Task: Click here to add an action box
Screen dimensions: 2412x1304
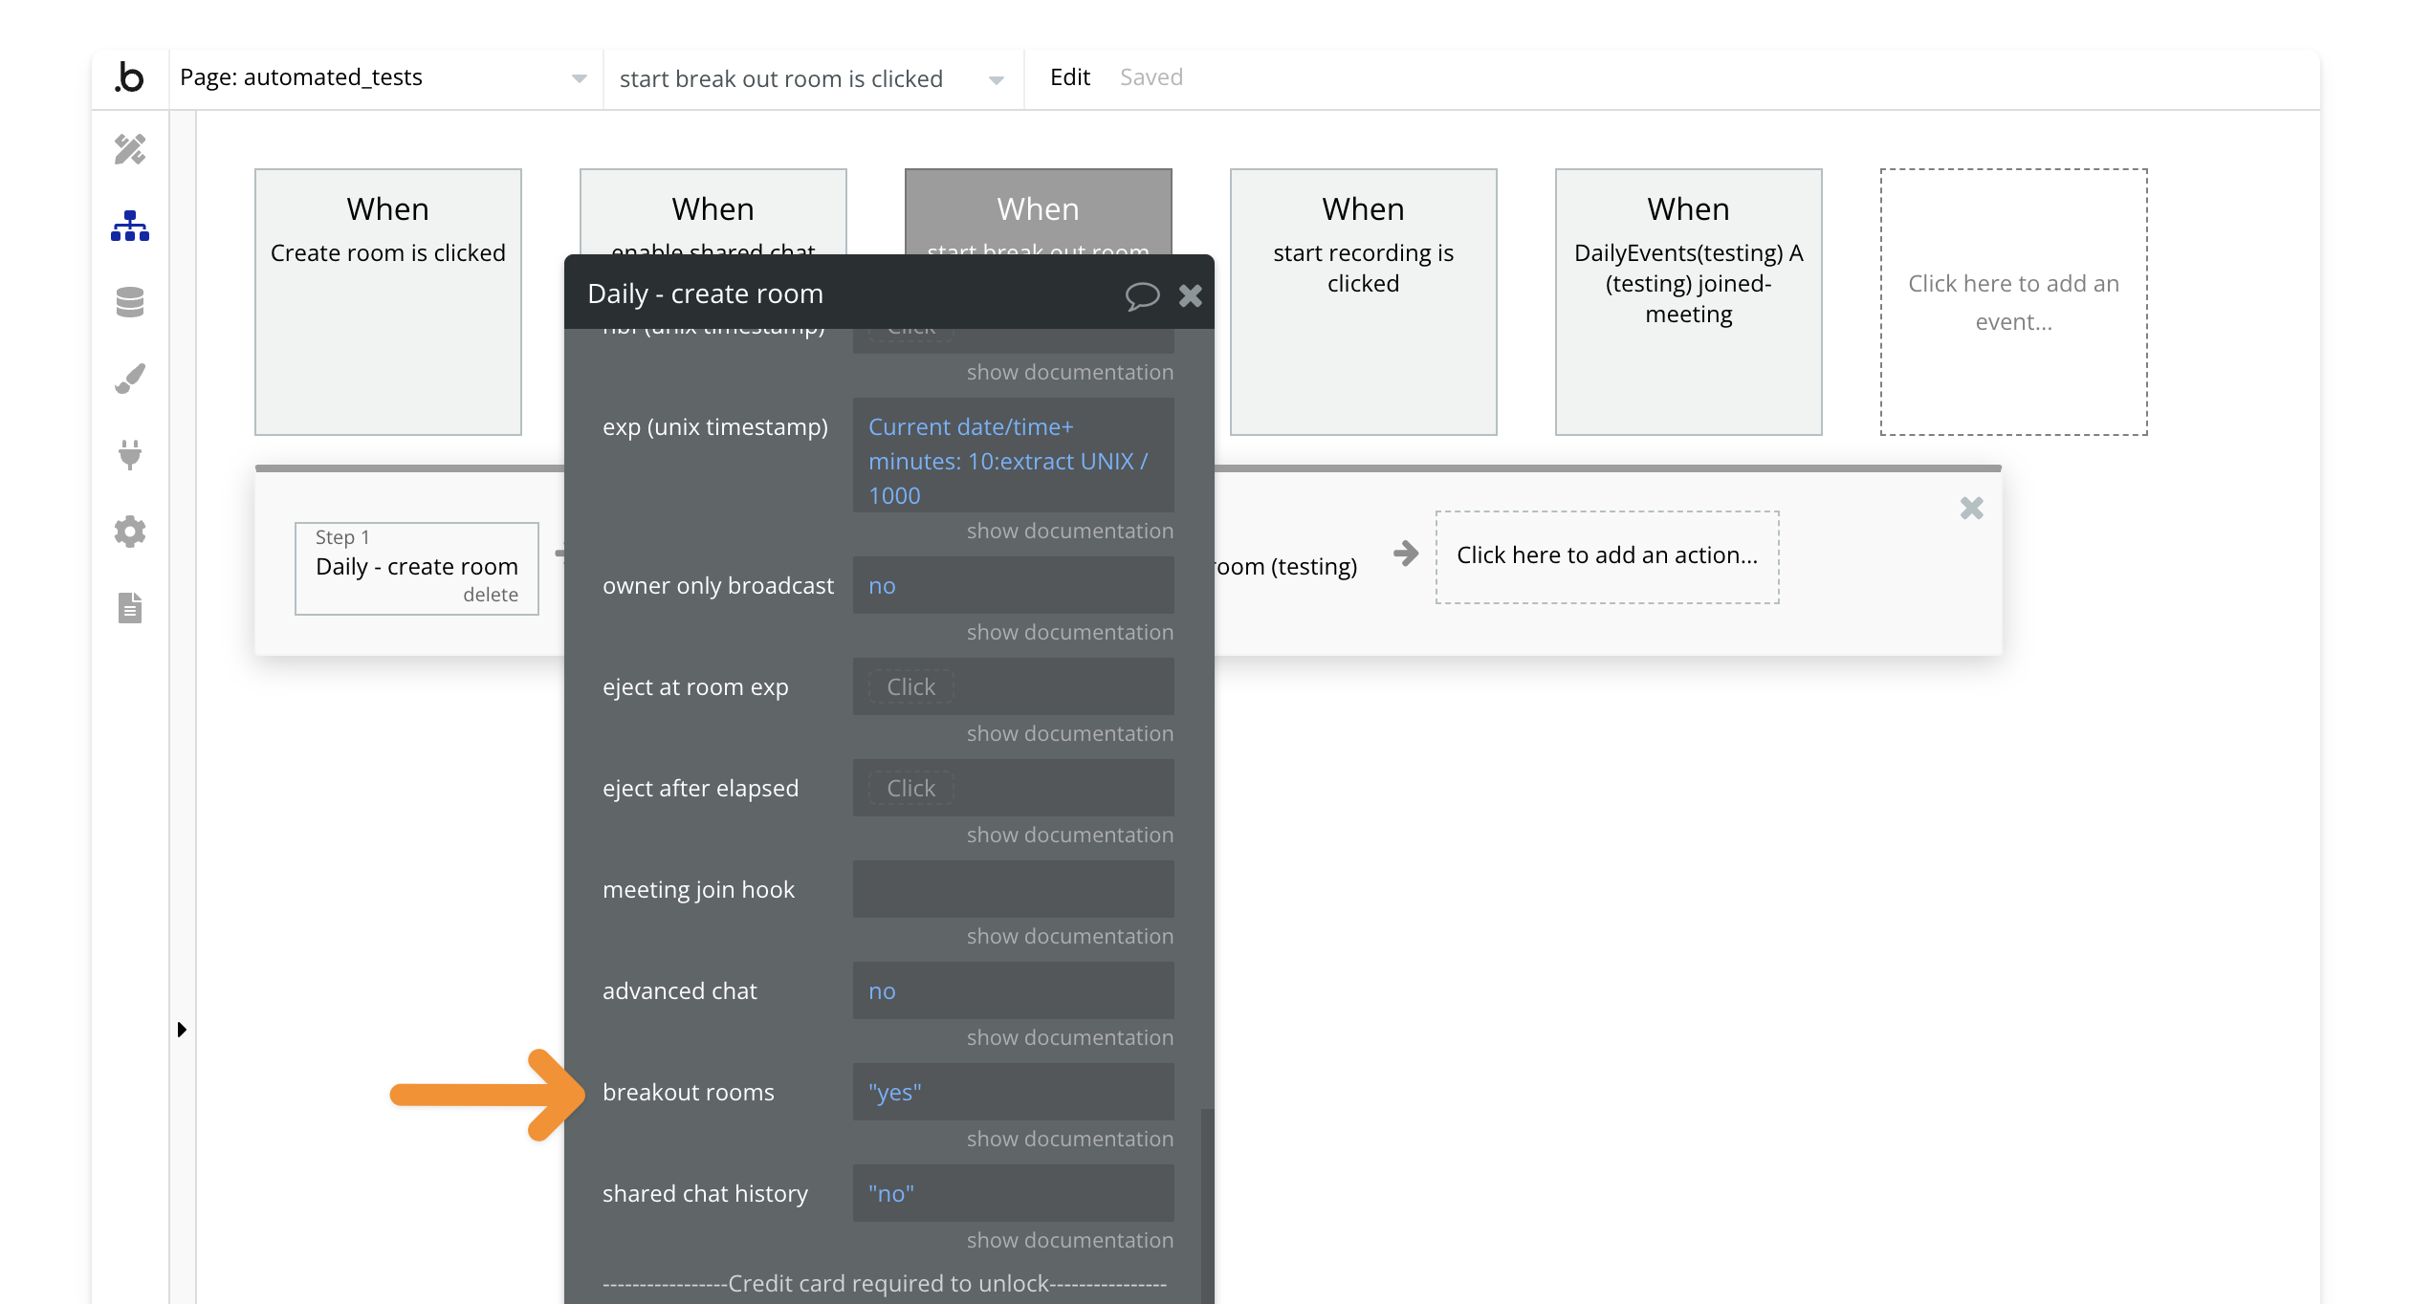Action: [1608, 556]
